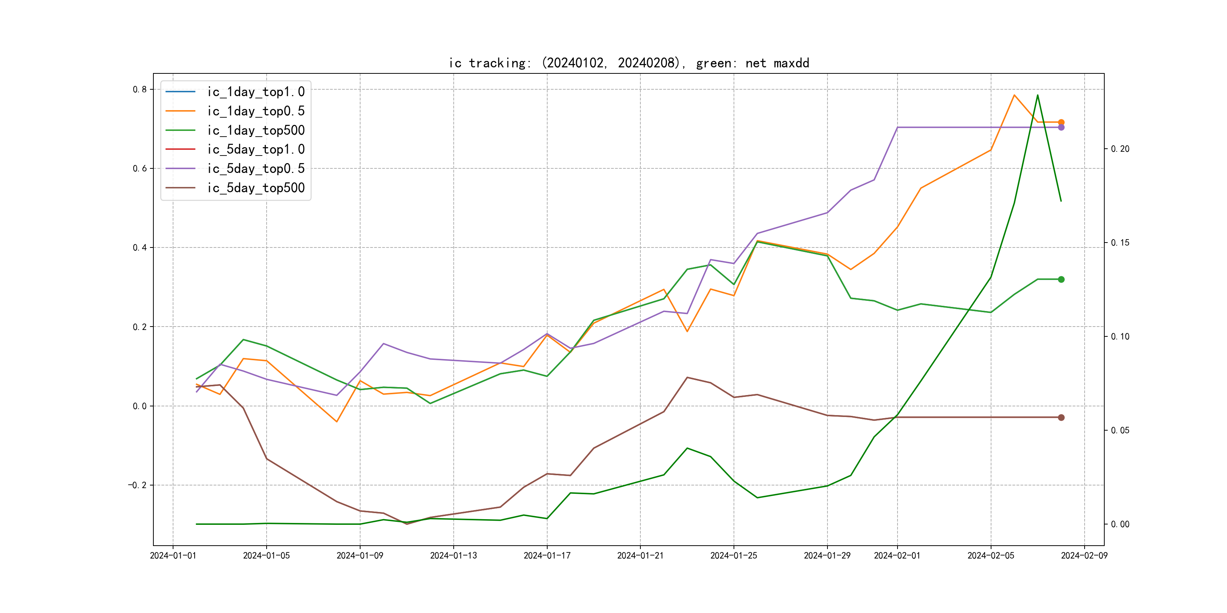The height and width of the screenshot is (613, 1227).
Task: Click the purple end-point marker dot
Action: coord(1061,128)
